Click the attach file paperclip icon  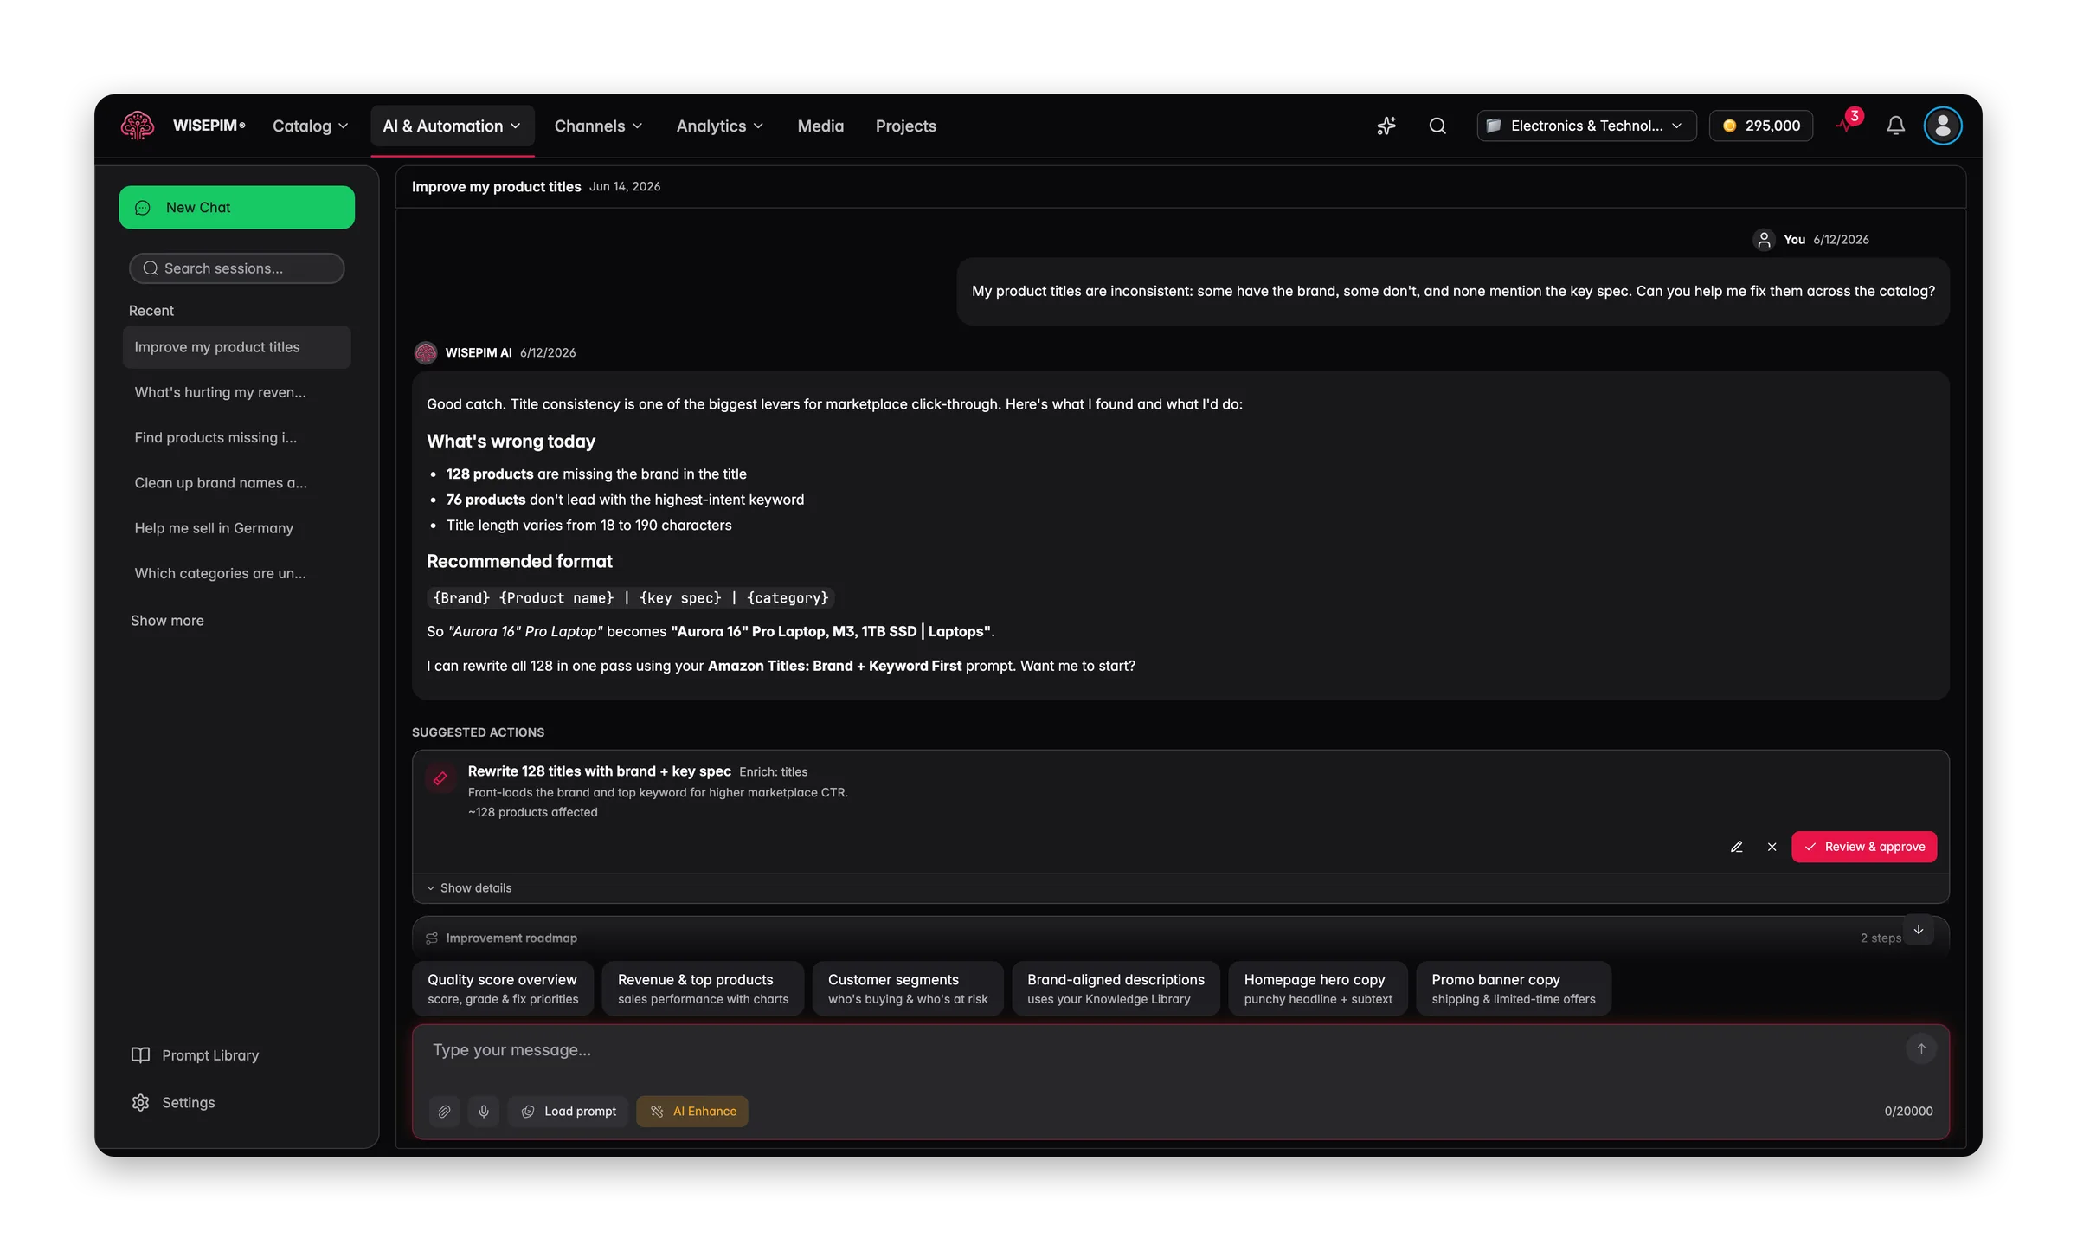coord(444,1111)
